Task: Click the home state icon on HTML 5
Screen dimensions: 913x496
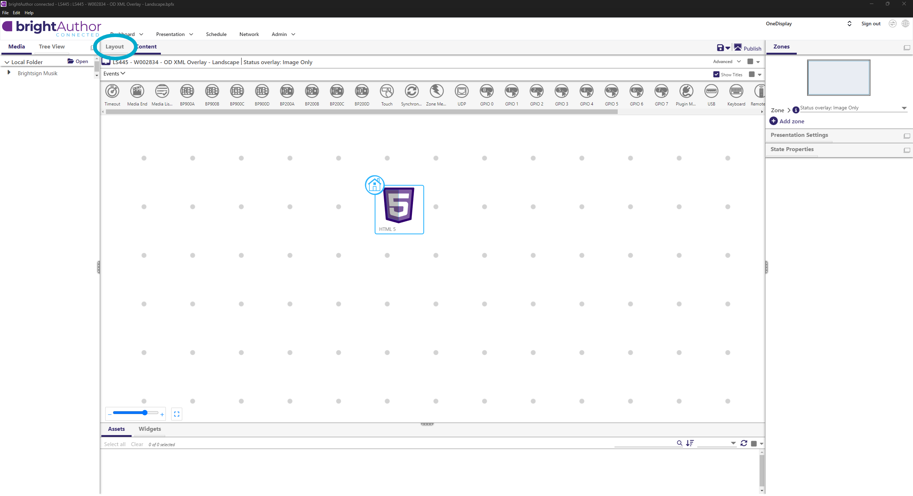Action: pos(374,185)
